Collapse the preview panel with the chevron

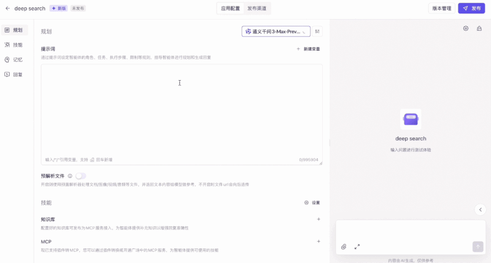pyautogui.click(x=481, y=210)
